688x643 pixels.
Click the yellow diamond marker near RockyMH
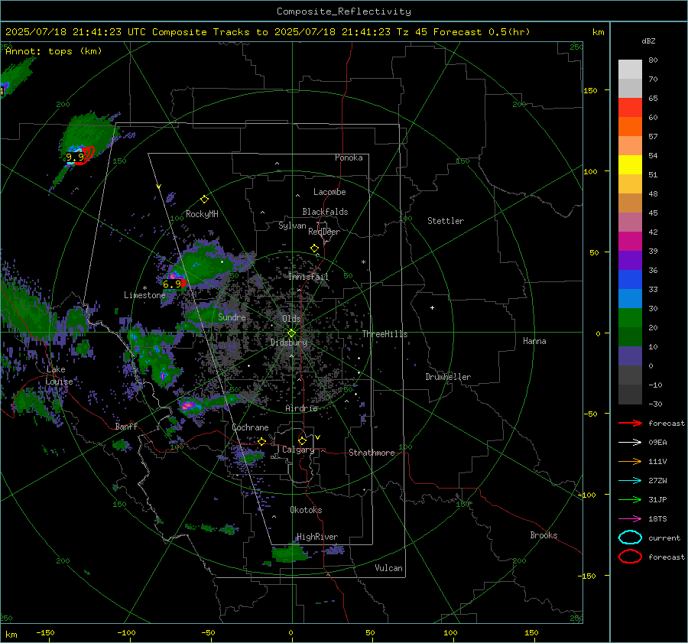[204, 200]
